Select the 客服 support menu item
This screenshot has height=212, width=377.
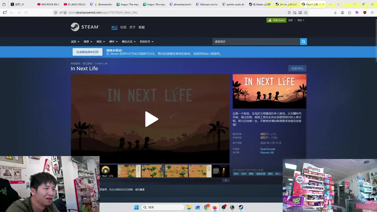point(141,27)
